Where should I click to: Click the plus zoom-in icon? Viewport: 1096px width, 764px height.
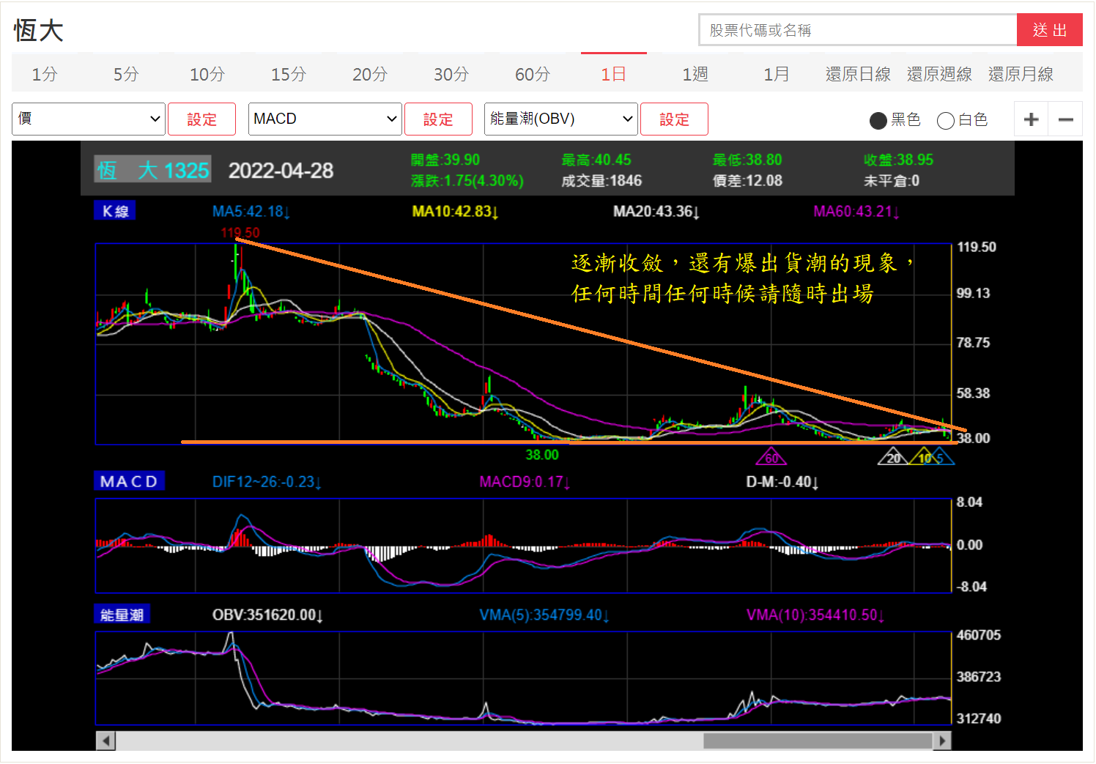click(x=1031, y=119)
